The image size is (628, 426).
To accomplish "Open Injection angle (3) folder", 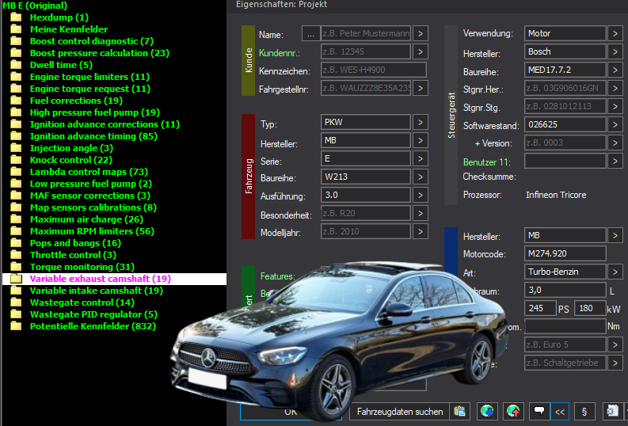I will [72, 148].
